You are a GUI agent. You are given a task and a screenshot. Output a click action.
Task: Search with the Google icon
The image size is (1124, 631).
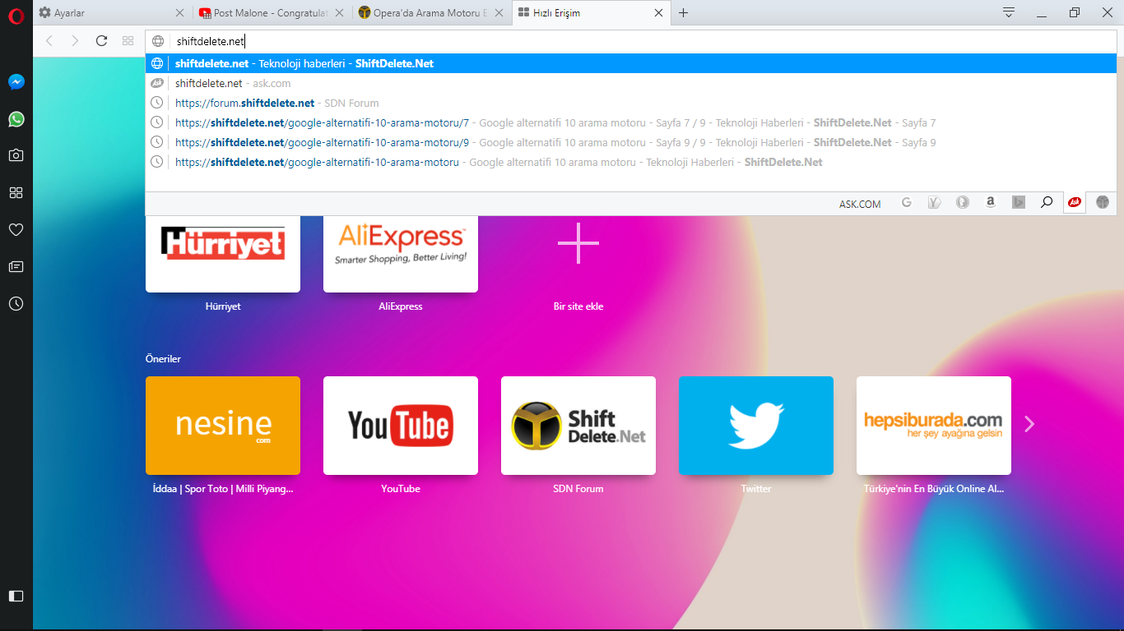[907, 202]
